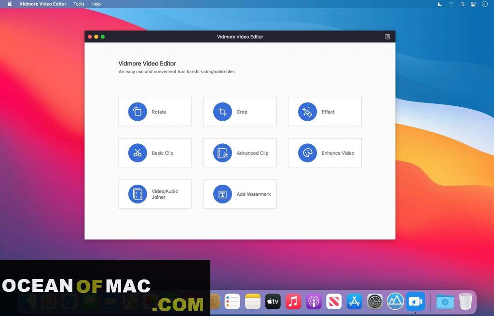Open Notes from the Dock
Screen dimensions: 494x316
[x=253, y=302]
